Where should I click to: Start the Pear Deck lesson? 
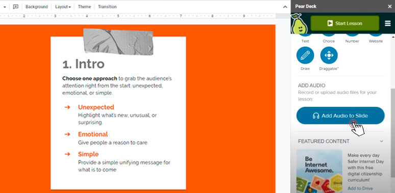click(344, 23)
